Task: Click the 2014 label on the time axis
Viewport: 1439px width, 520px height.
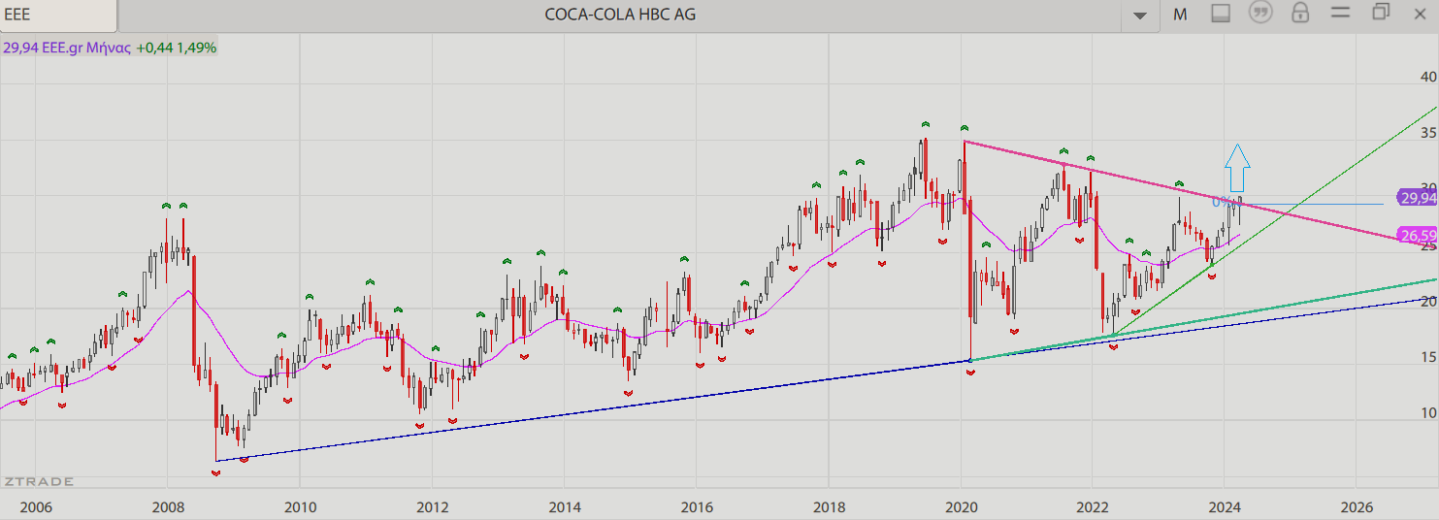Action: pos(565,507)
